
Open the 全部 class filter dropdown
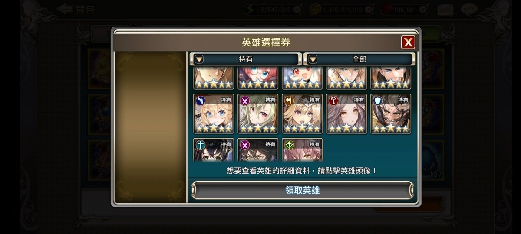359,59
